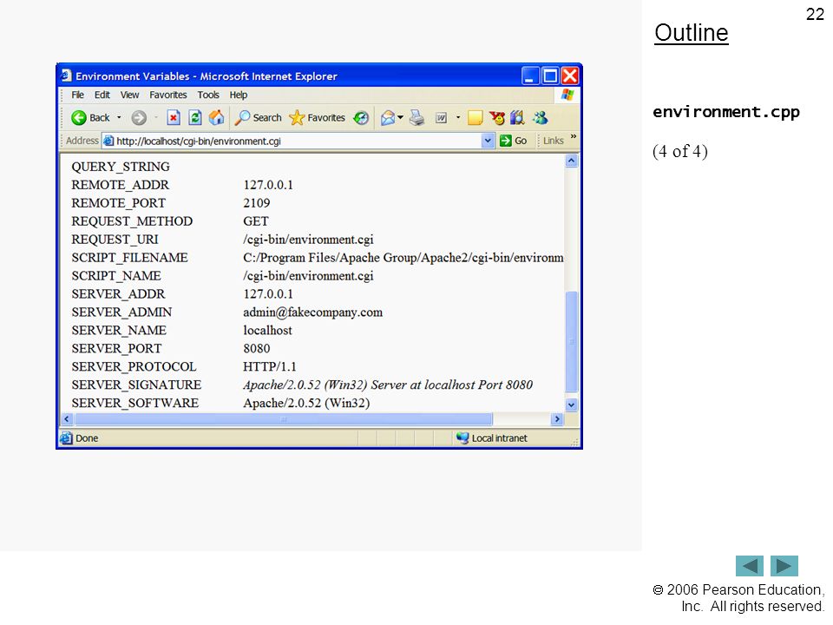Click the Refresh page icon

[x=195, y=117]
